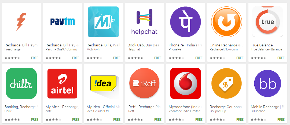The width and height of the screenshot is (290, 125).
Task: Click the star rating on My Idea card
Action: (x=94, y=120)
